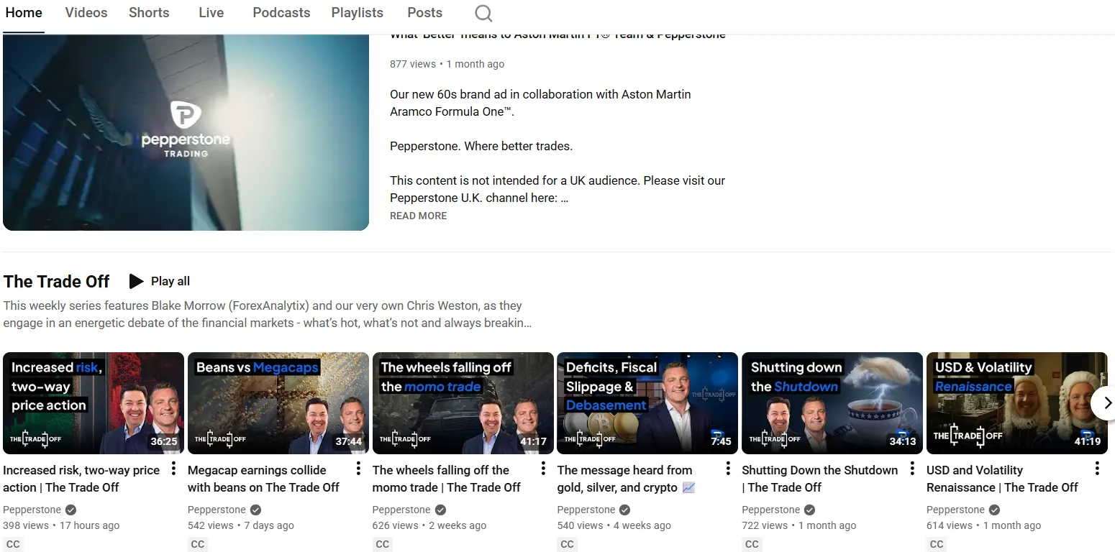The height and width of the screenshot is (552, 1115).
Task: Switch to the Videos tab
Action: 86,13
